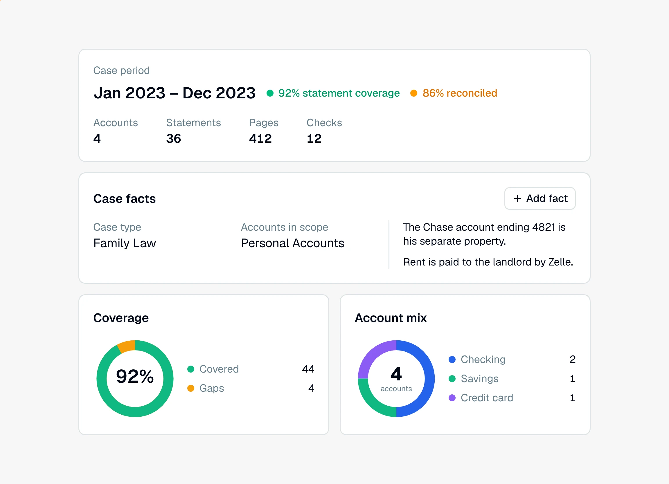Click the Statements count of 36
669x484 pixels.
(x=173, y=138)
